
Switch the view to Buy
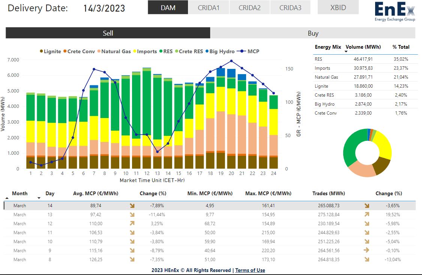(x=313, y=33)
